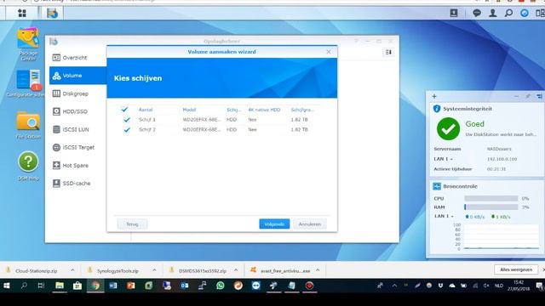This screenshot has width=545, height=306.
Task: Click the green Goed status checkmark
Action: pyautogui.click(x=448, y=128)
